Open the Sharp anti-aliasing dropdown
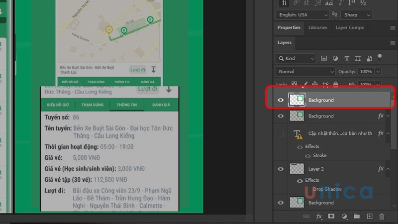 356,15
